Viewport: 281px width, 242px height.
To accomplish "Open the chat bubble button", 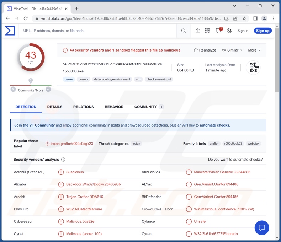I will point(262,228).
